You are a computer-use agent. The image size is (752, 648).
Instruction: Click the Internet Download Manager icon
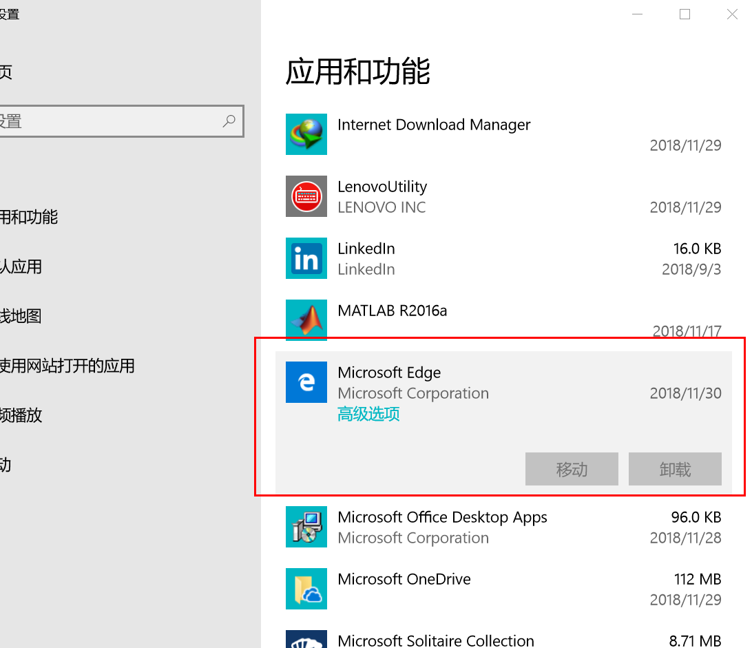coord(306,134)
